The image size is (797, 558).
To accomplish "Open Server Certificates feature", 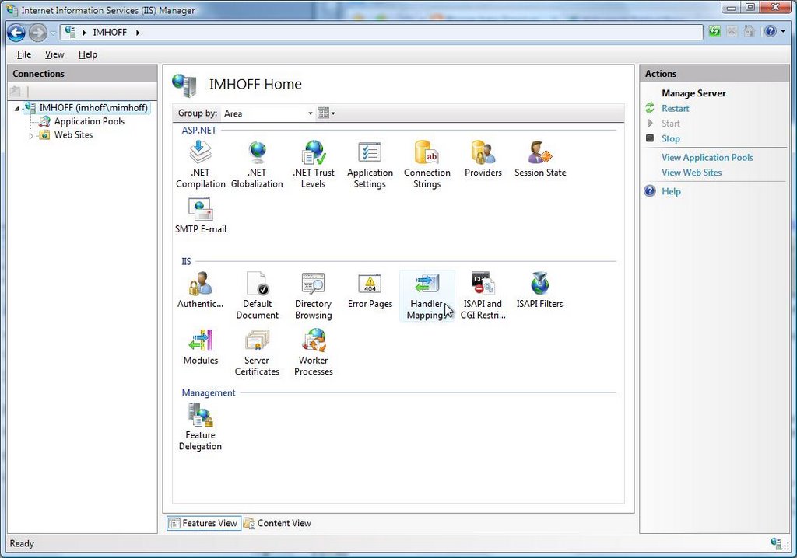I will [x=257, y=352].
